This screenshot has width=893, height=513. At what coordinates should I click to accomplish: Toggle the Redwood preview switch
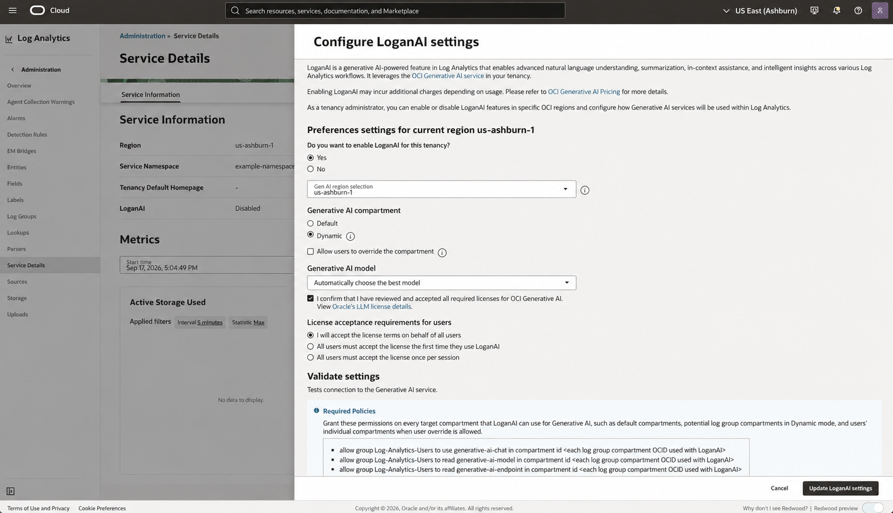pyautogui.click(x=872, y=508)
